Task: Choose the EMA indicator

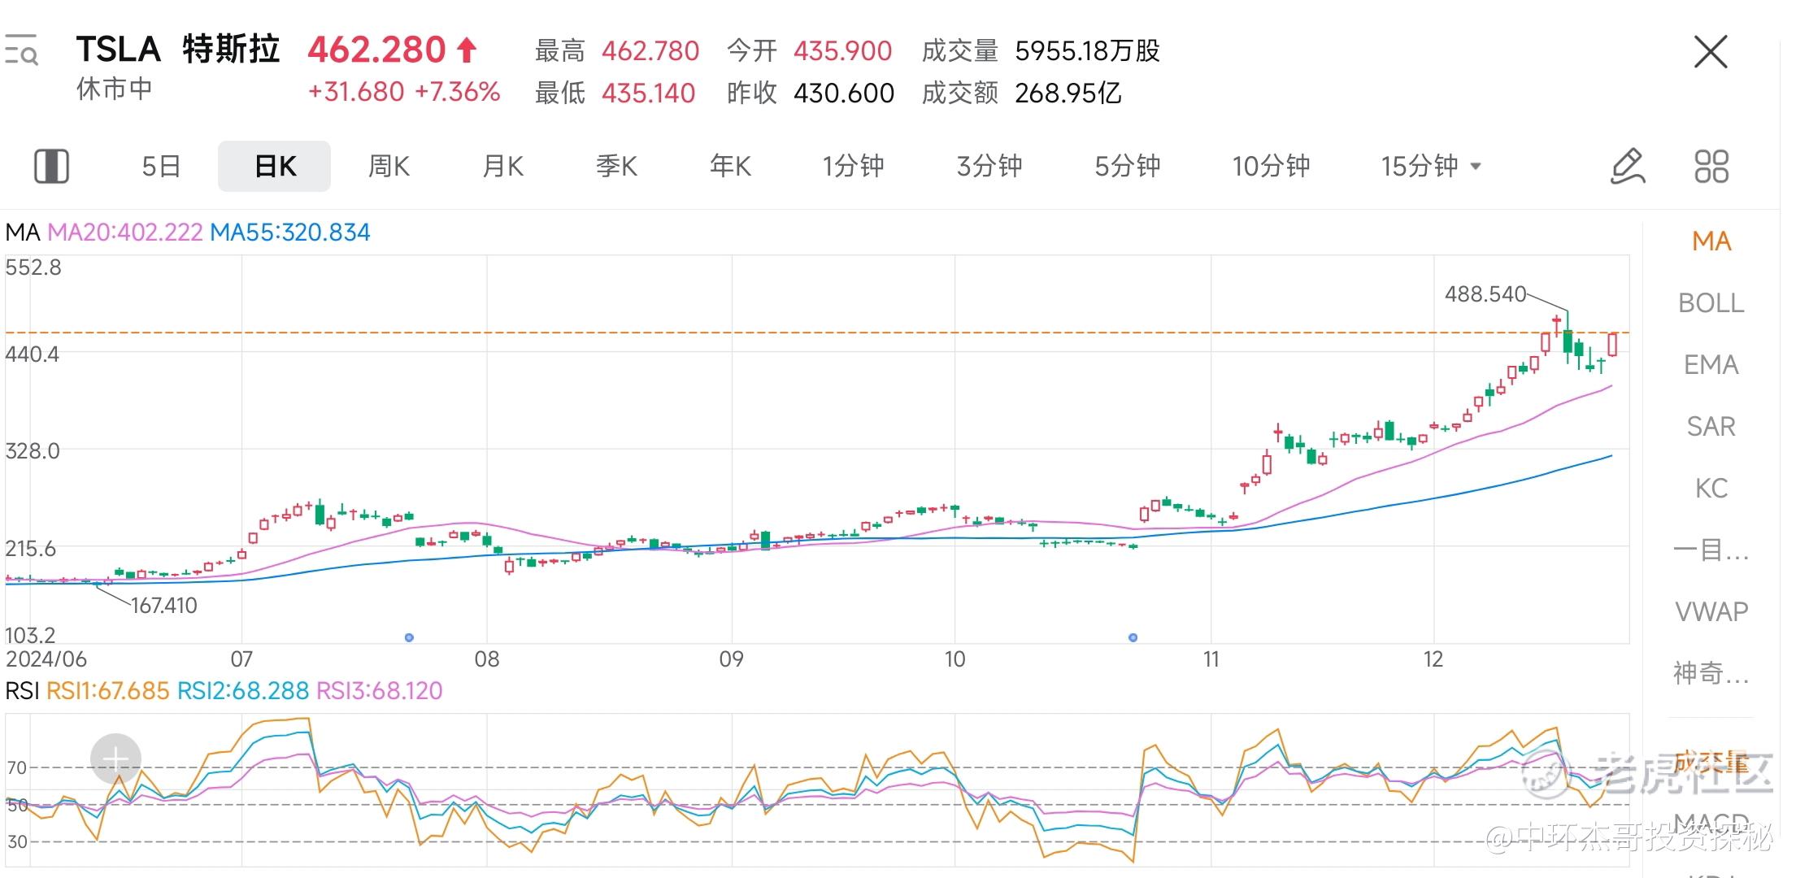Action: pyautogui.click(x=1711, y=365)
